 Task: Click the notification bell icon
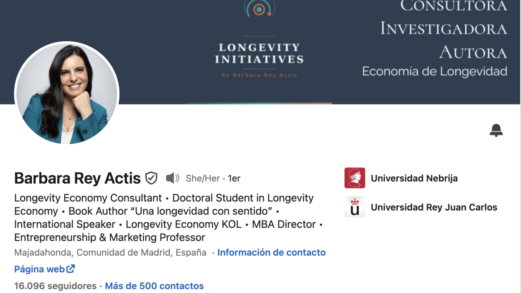point(496,130)
